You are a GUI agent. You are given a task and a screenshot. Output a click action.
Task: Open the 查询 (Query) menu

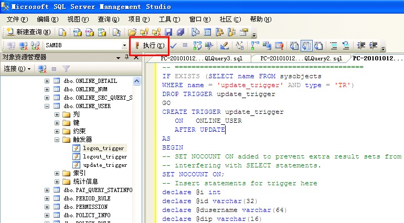pos(108,19)
